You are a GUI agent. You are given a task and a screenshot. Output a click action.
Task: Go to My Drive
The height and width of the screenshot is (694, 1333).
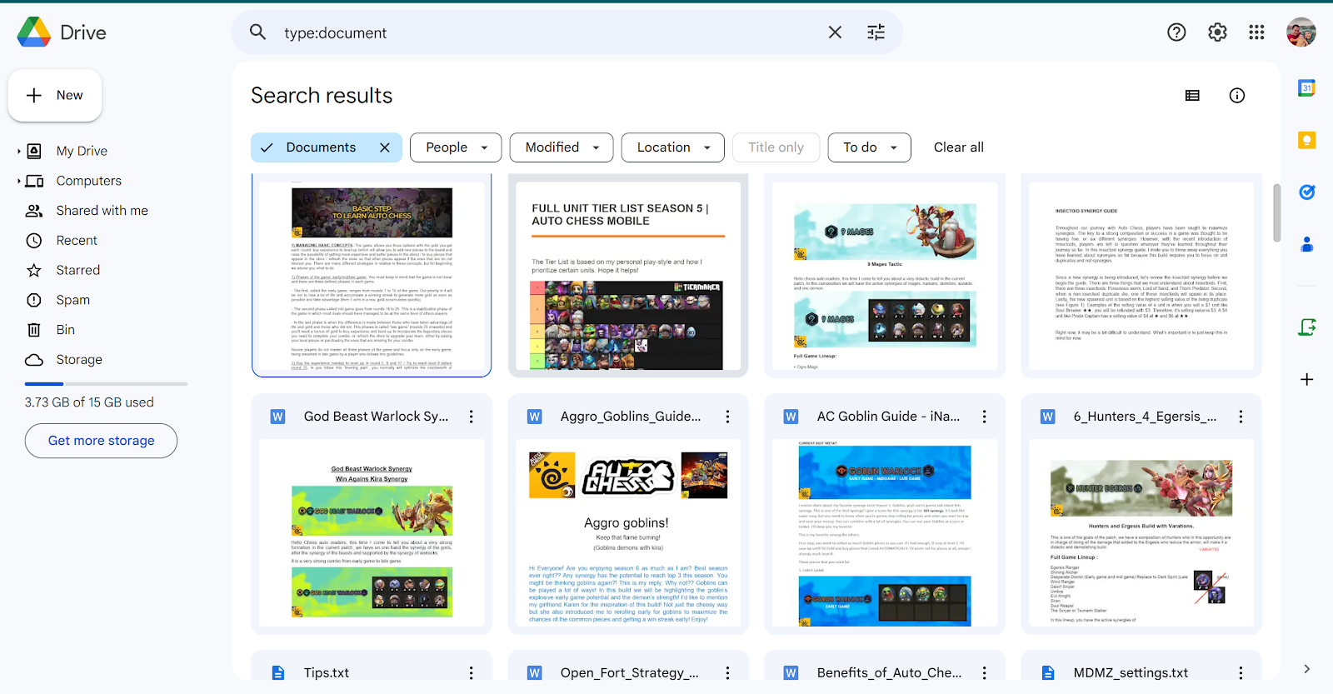coord(82,151)
